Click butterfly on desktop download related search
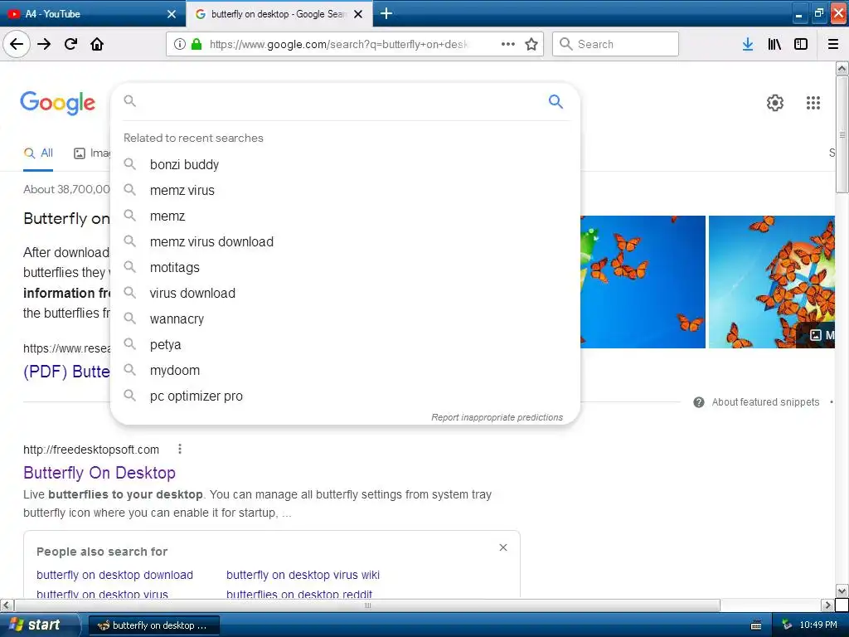The width and height of the screenshot is (849, 637). 114,575
